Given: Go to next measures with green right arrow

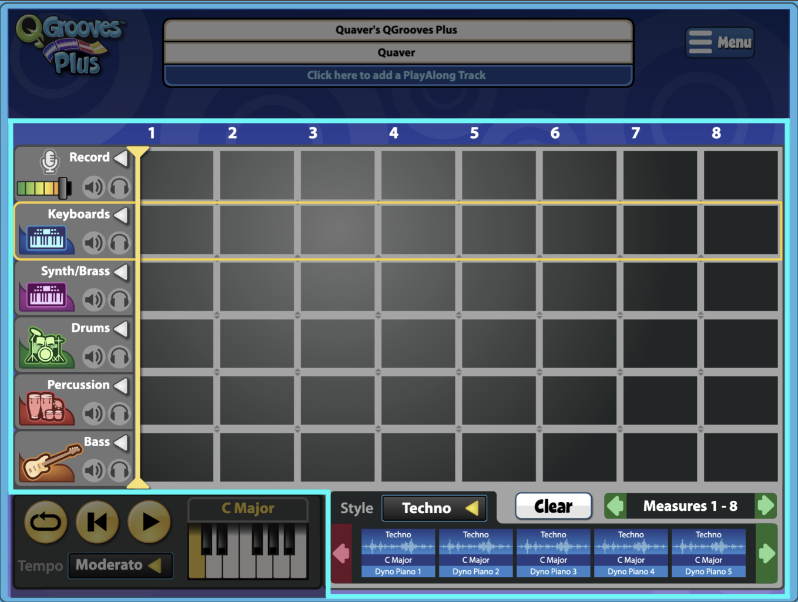Looking at the screenshot, I should coord(766,506).
